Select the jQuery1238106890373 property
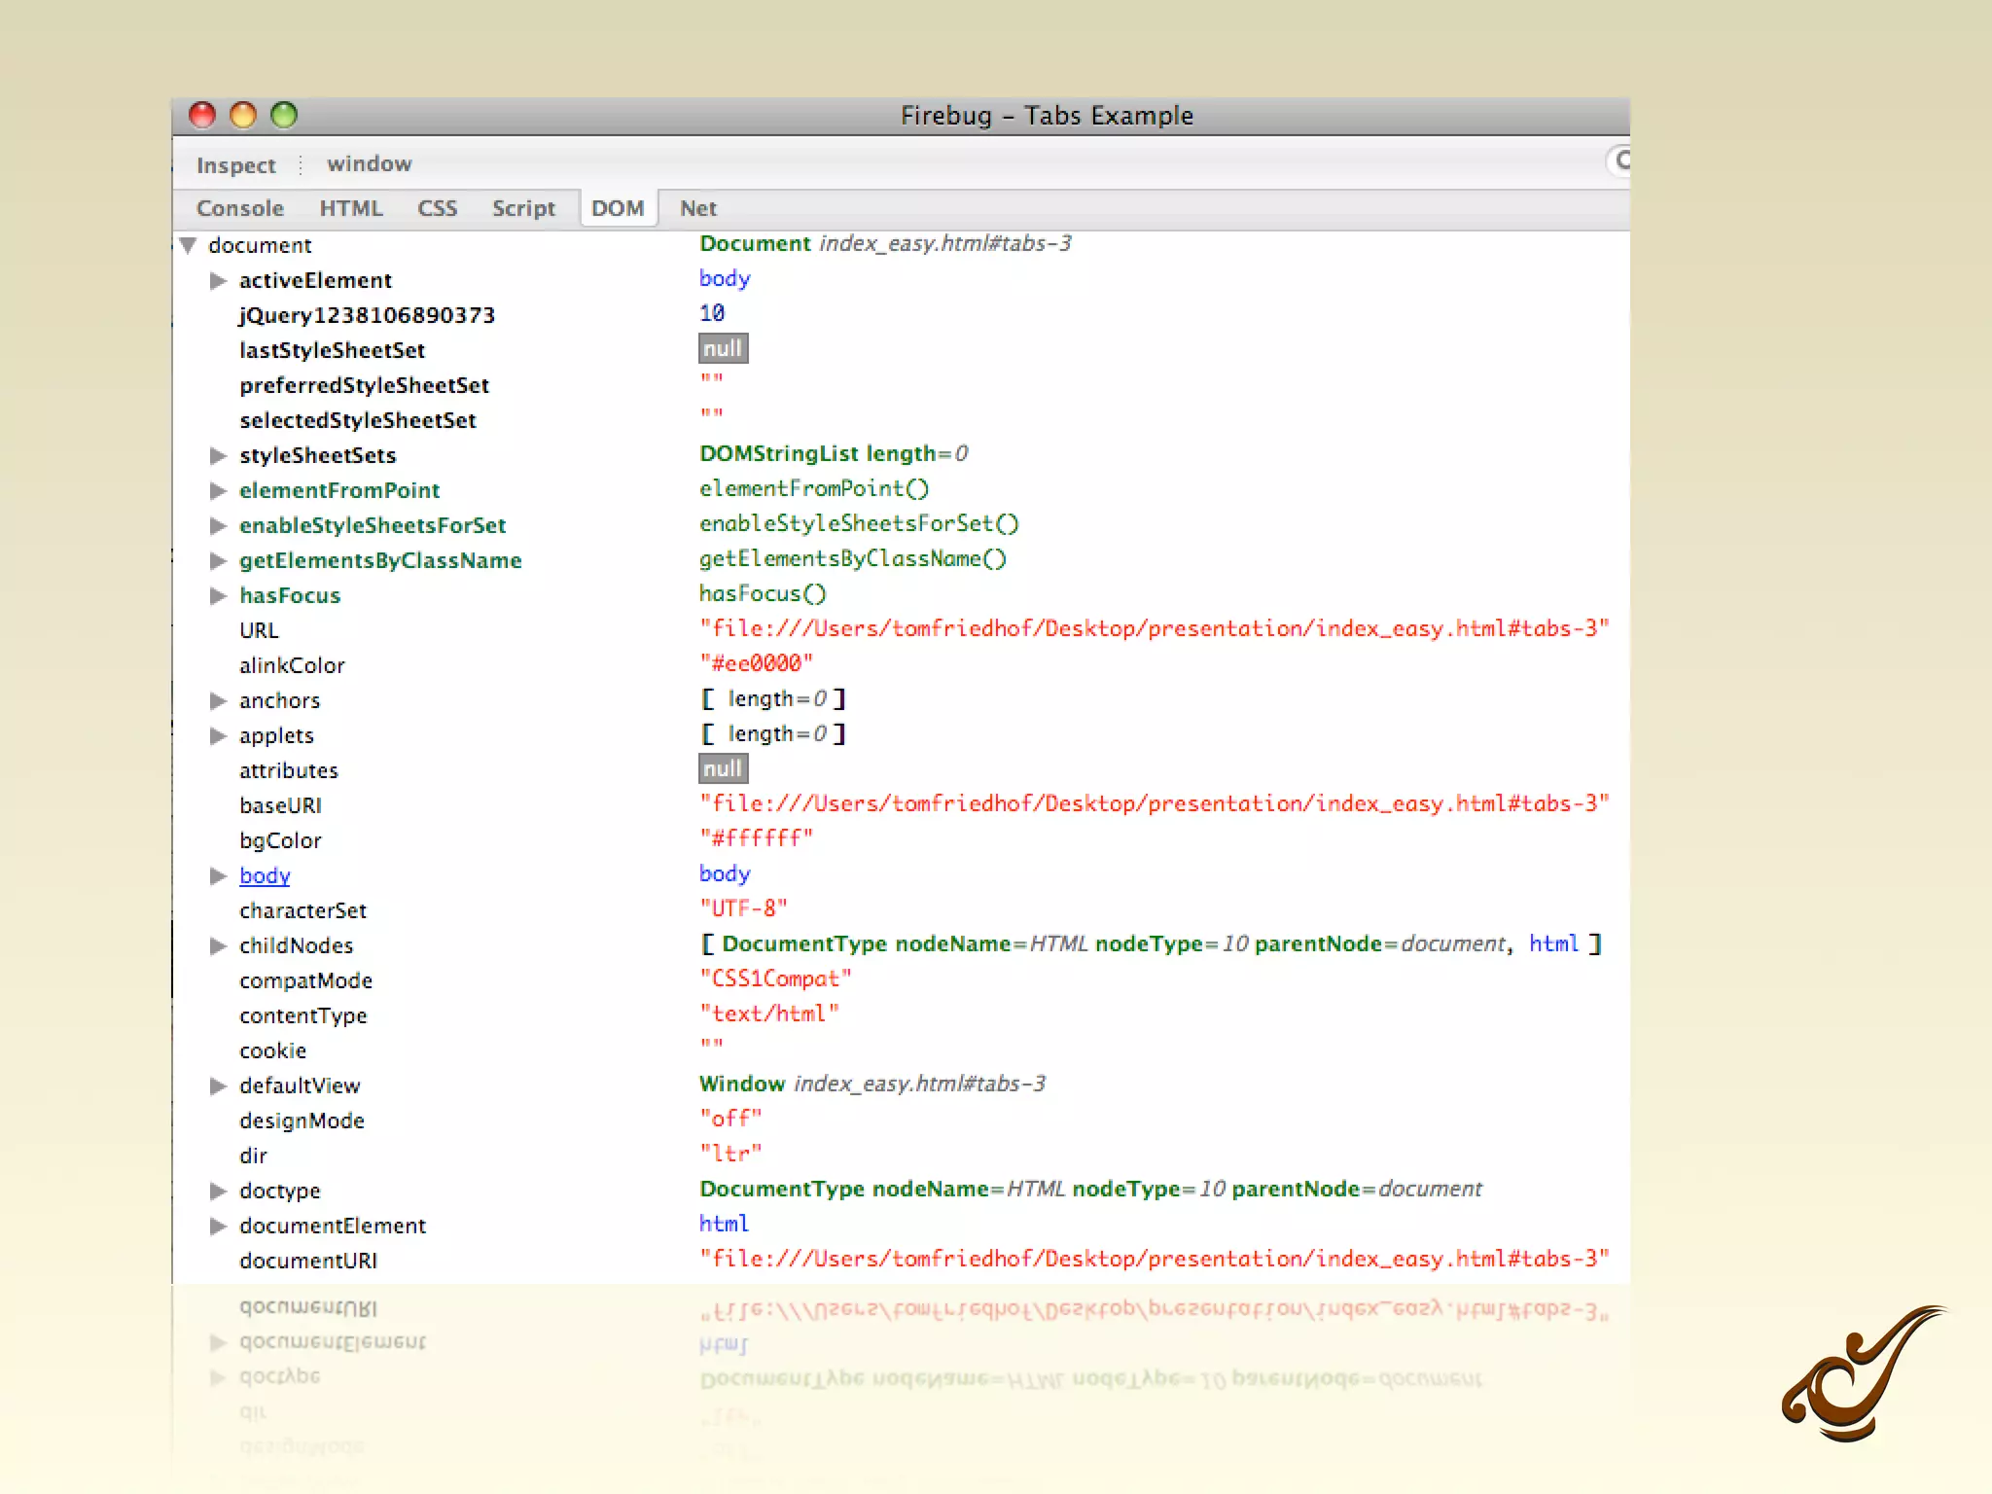Viewport: 1992px width, 1494px height. [x=368, y=316]
